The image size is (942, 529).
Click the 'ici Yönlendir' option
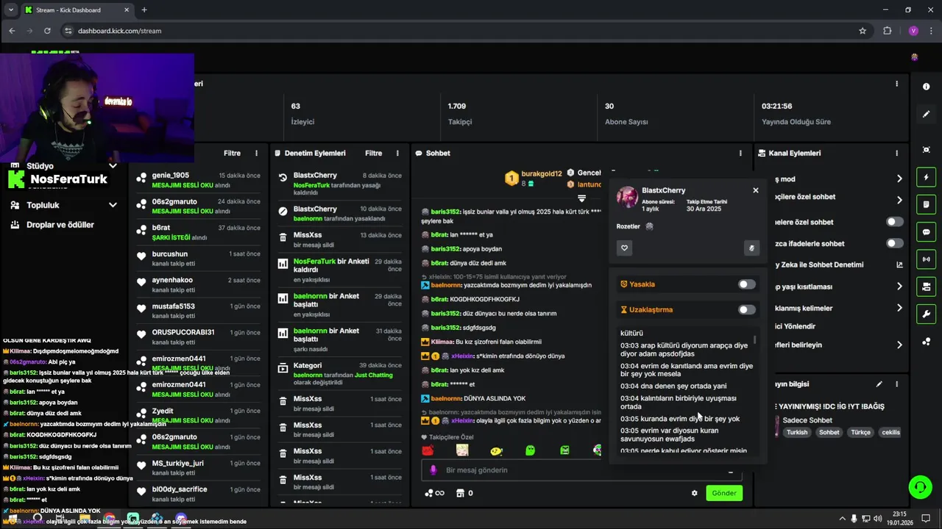click(796, 326)
